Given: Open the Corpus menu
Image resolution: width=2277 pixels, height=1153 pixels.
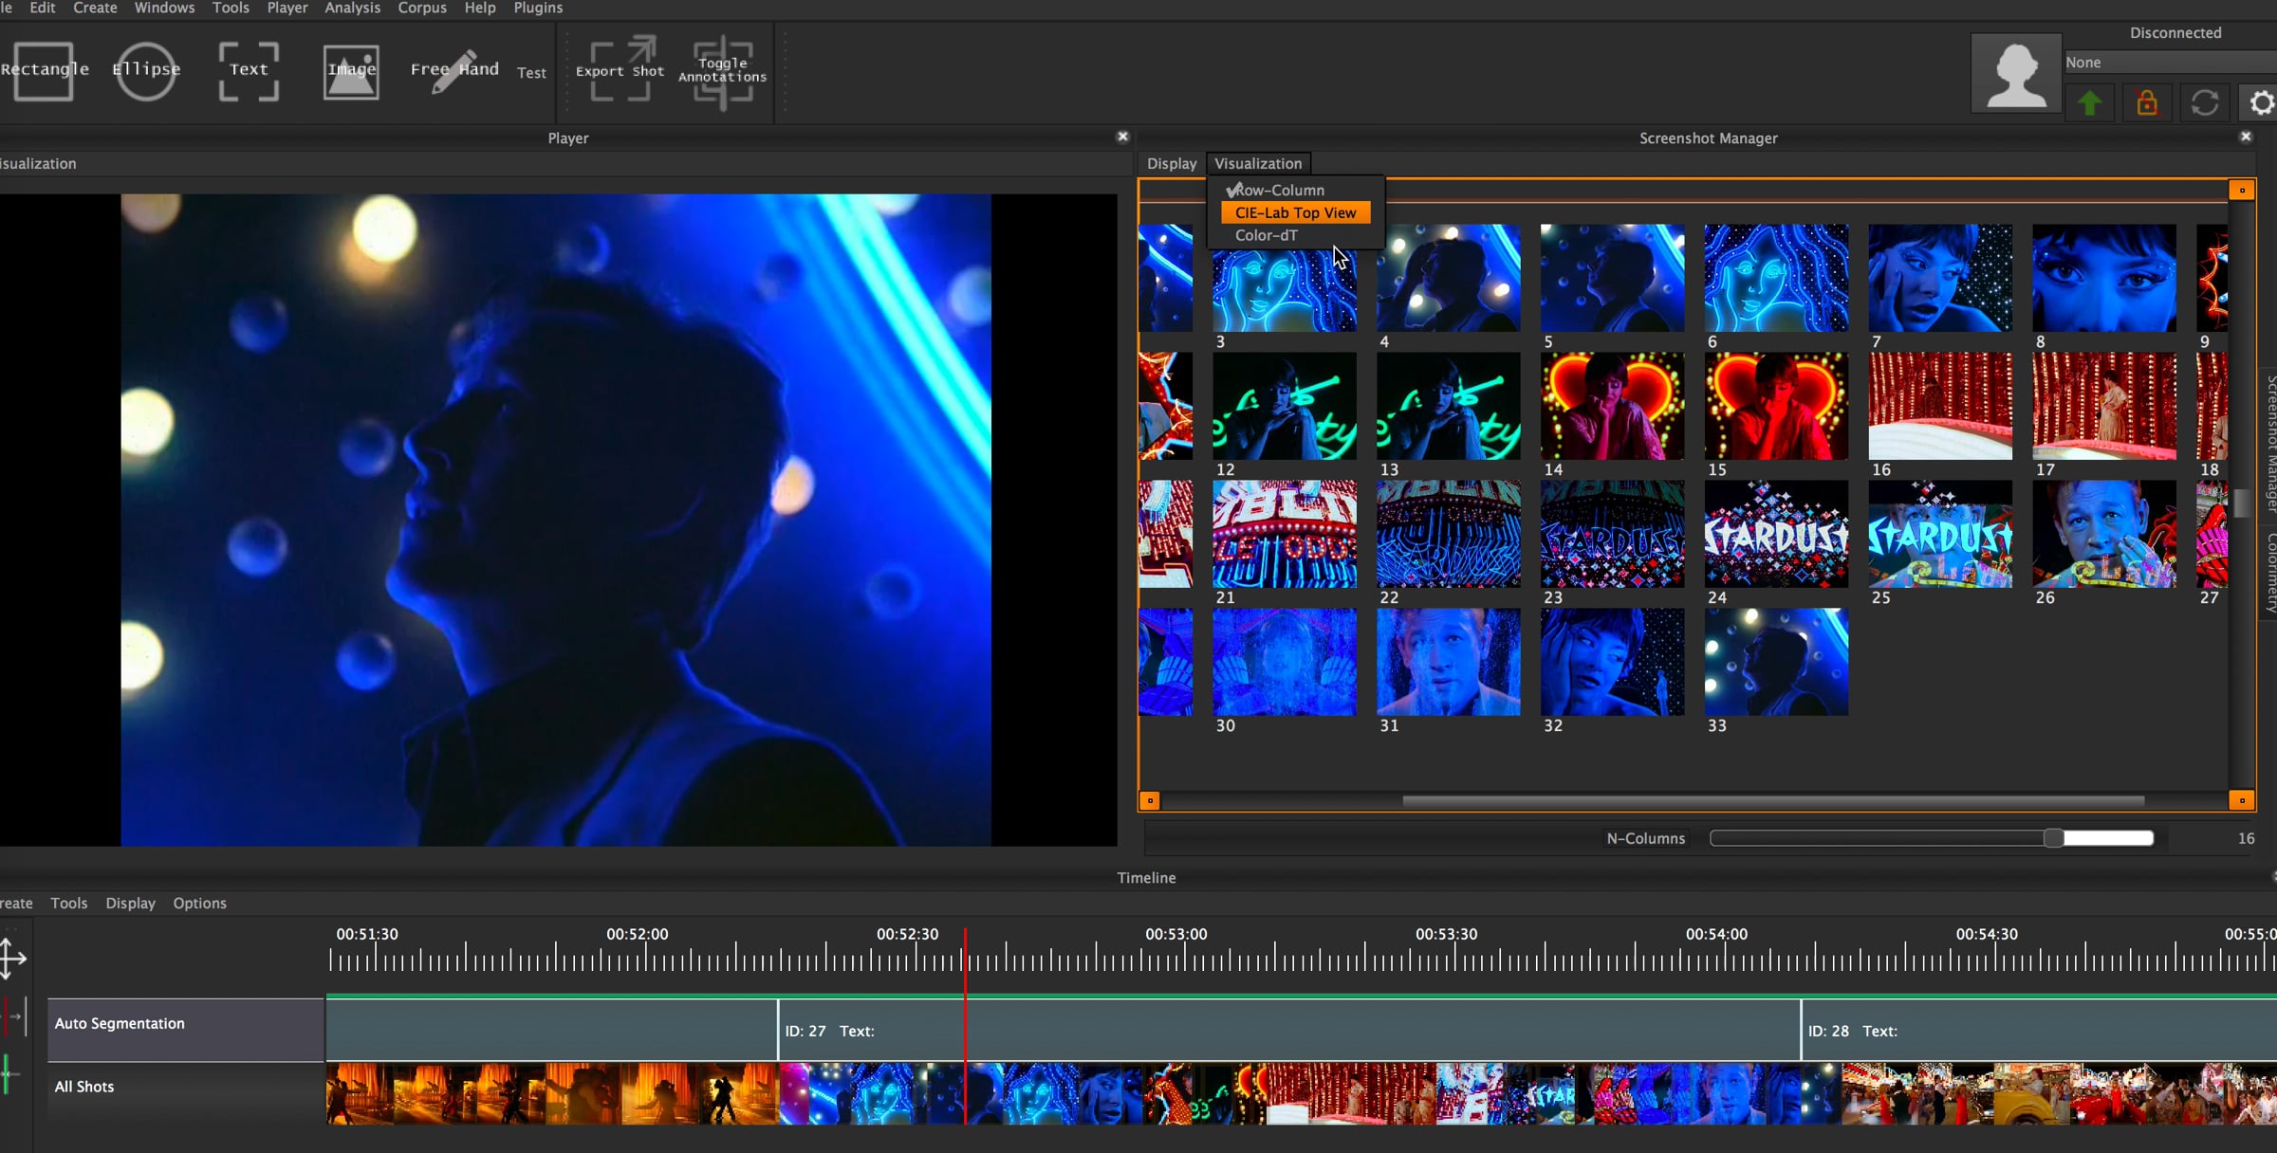Looking at the screenshot, I should [422, 8].
